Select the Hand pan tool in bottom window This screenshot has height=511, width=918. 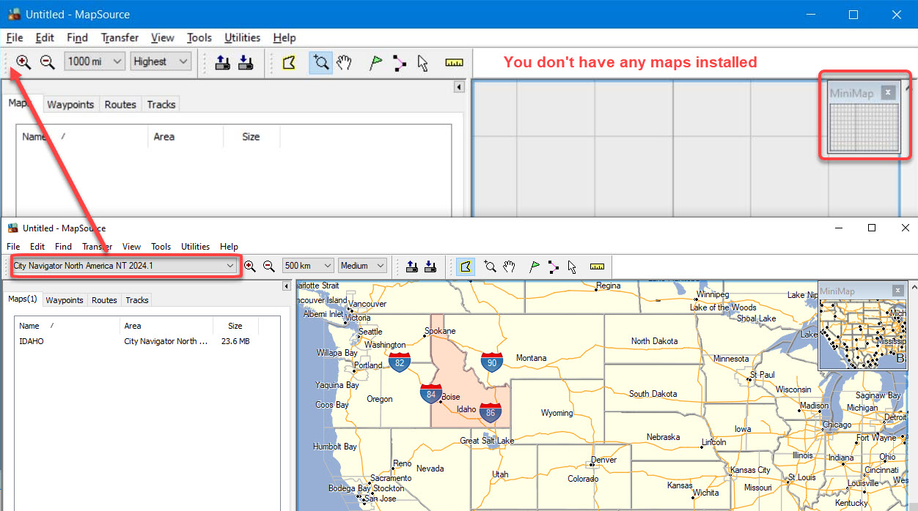509,266
